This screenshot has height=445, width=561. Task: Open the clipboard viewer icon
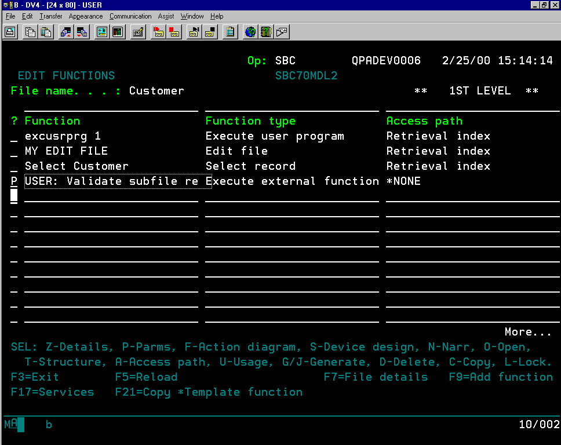tap(230, 32)
